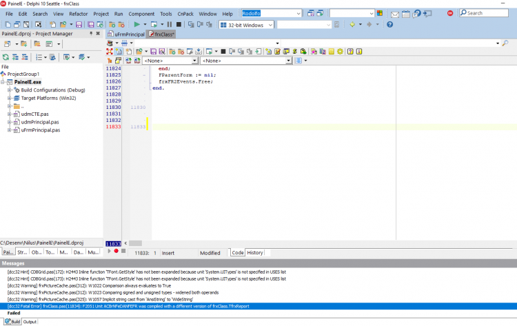517x326 pixels.
Task: Expand the Build Configurations (Debug) node
Action: coord(9,90)
